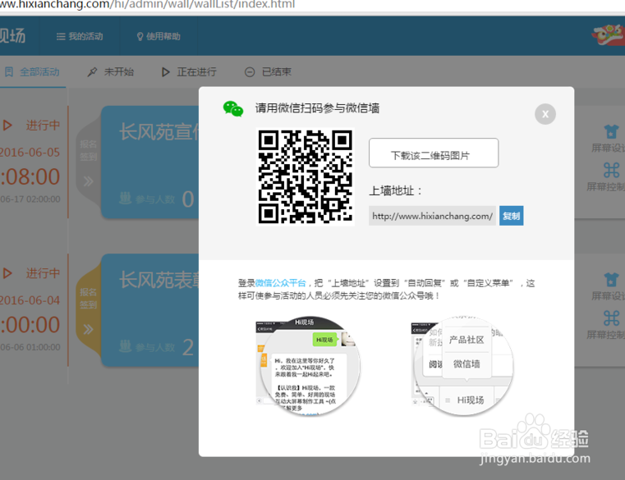This screenshot has height=480, width=625.
Task: Click the 进行中 status of 2016-06-04 activity
Action: tap(43, 274)
